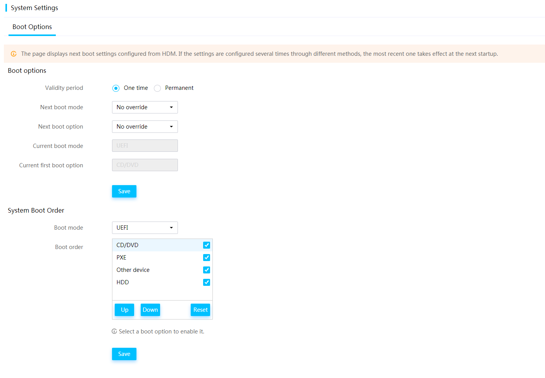This screenshot has height=378, width=545.
Task: Uncheck the PXE boot order checkbox
Action: (x=207, y=258)
